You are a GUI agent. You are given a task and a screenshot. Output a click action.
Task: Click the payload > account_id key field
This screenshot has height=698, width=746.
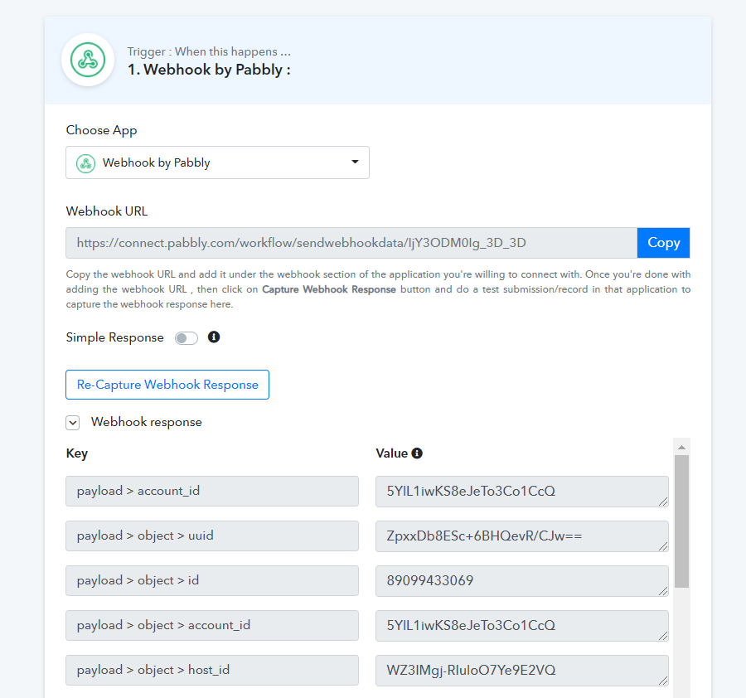(x=212, y=491)
